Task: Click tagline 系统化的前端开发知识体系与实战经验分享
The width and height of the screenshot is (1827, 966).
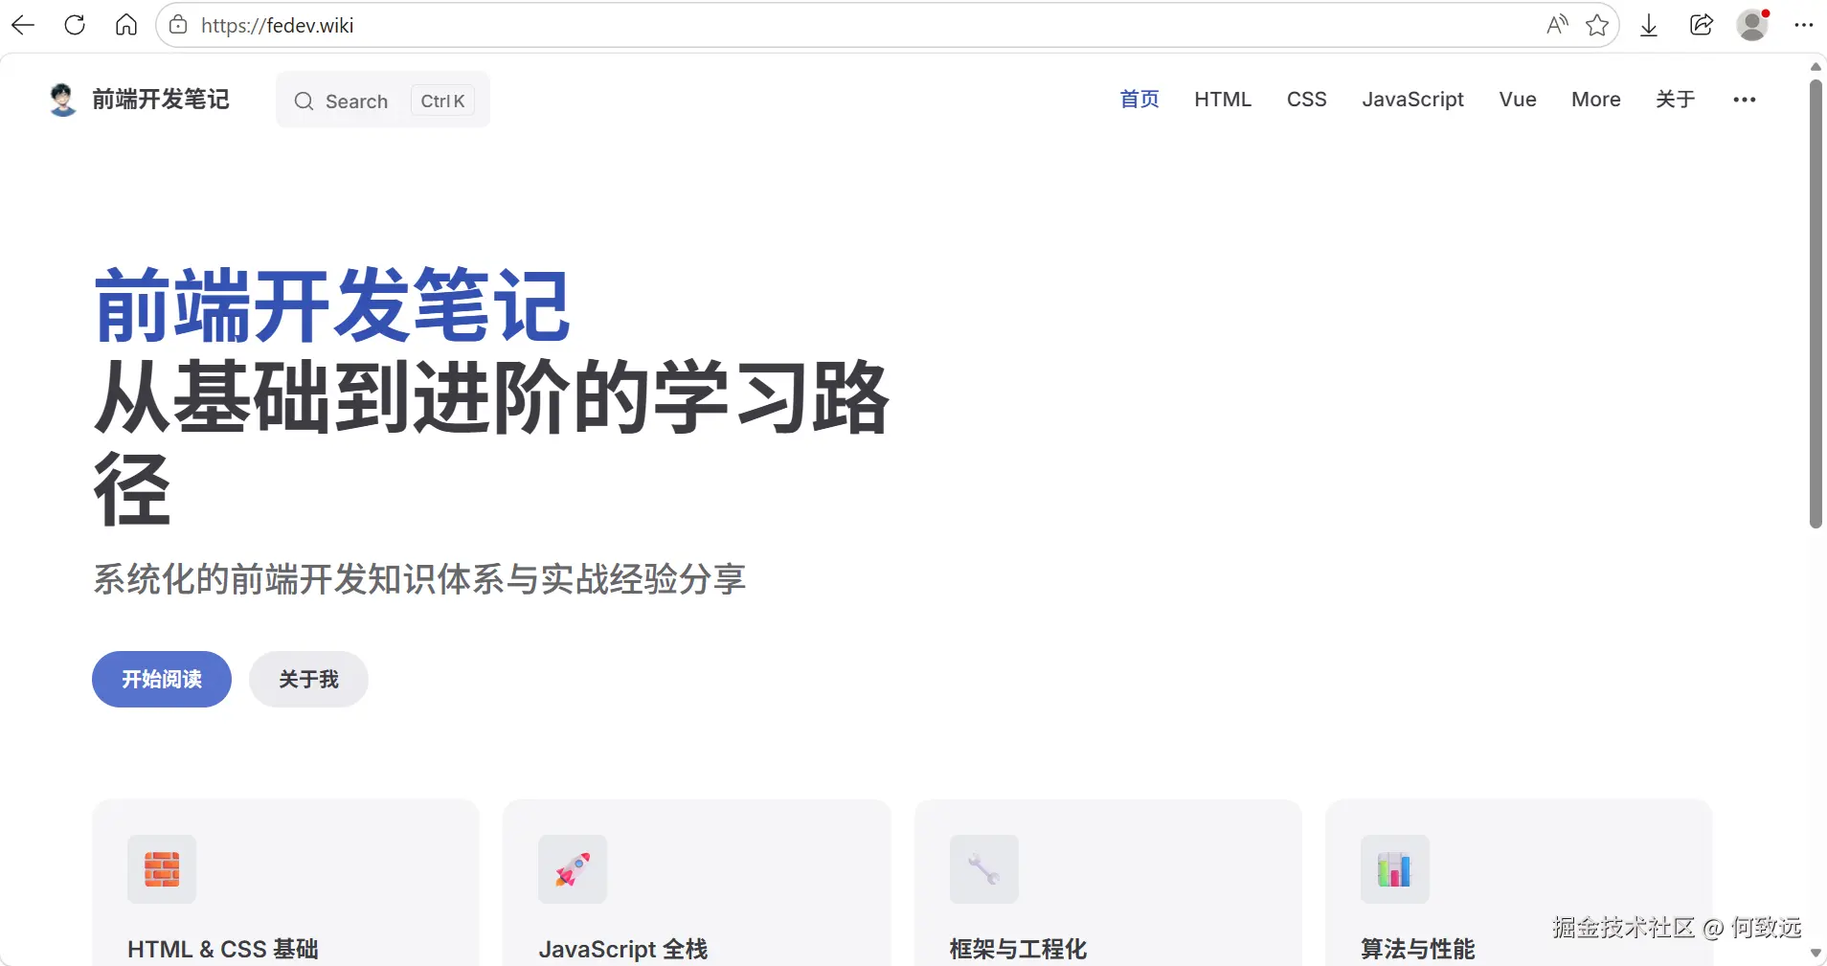Action: [x=419, y=579]
